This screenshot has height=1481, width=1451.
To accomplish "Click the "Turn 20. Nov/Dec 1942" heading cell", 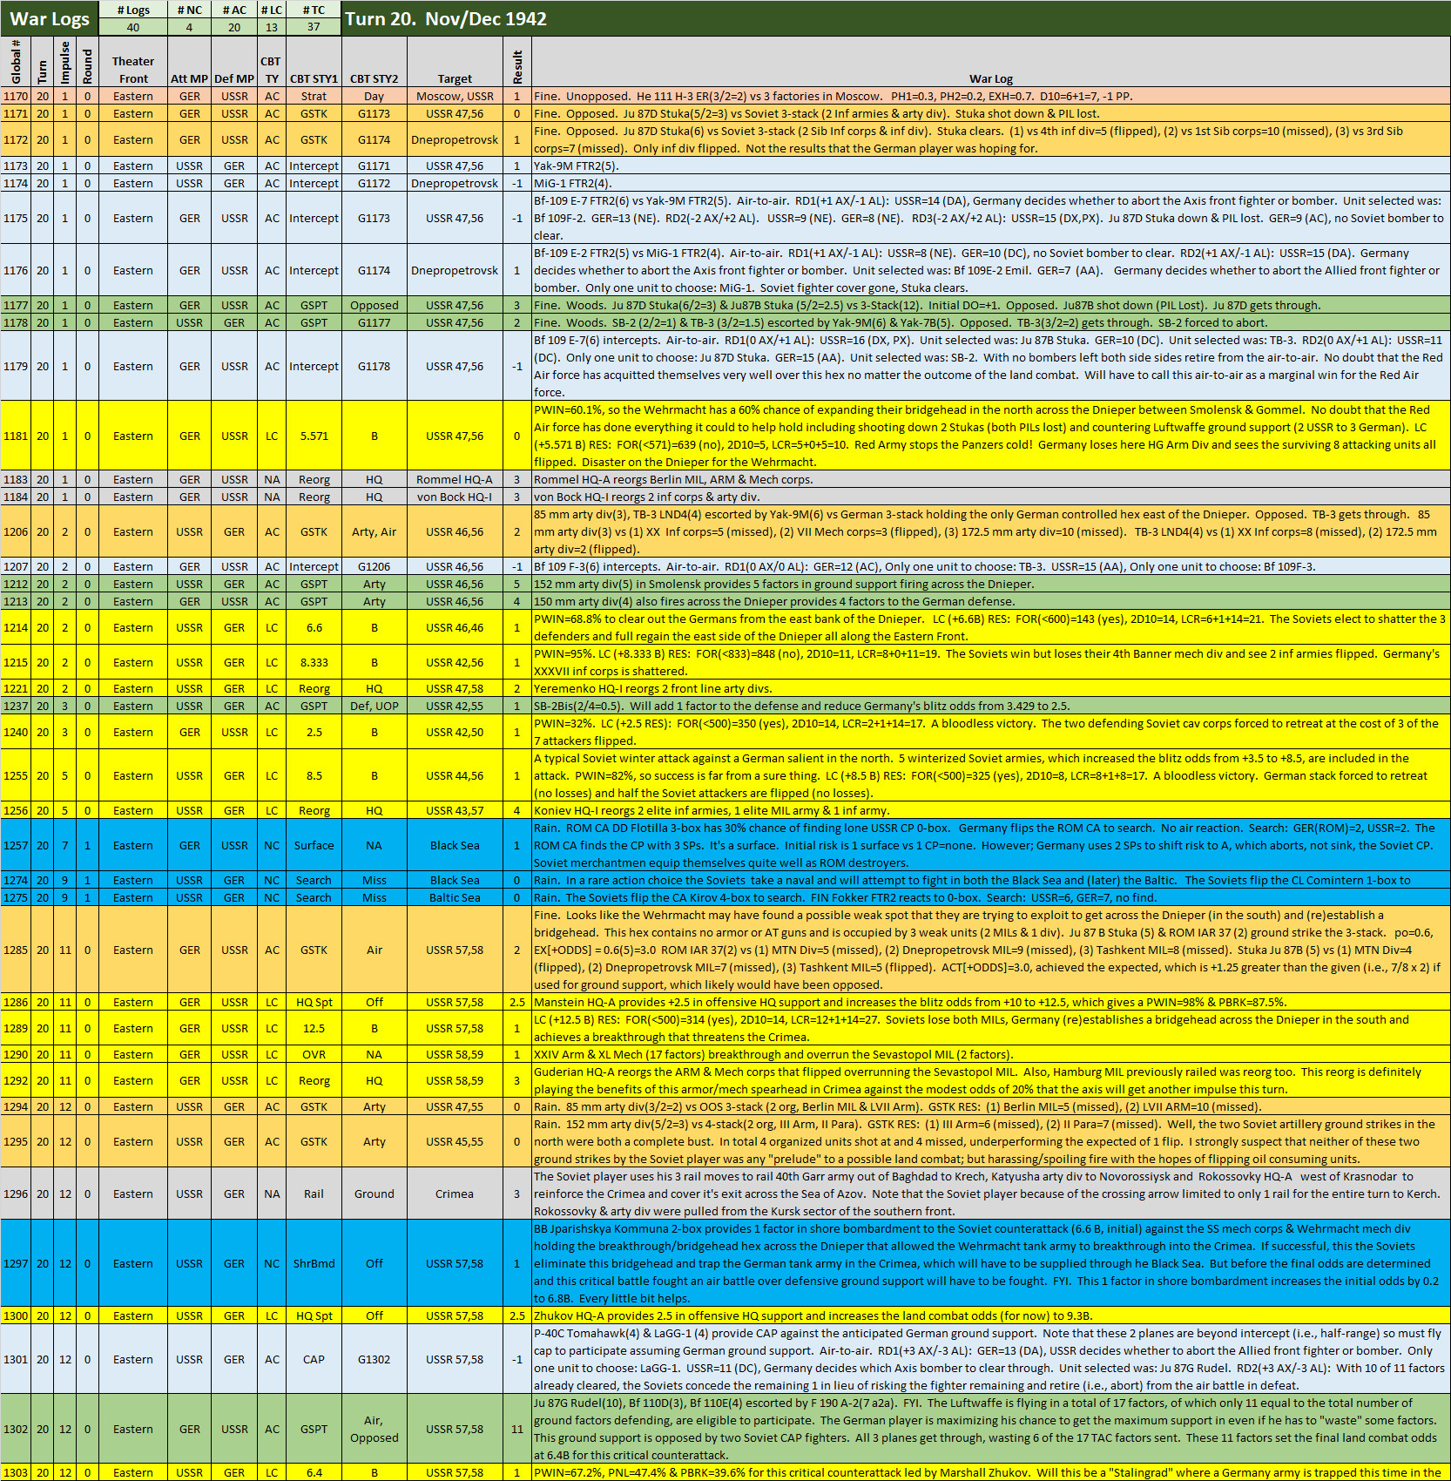I will pos(895,18).
